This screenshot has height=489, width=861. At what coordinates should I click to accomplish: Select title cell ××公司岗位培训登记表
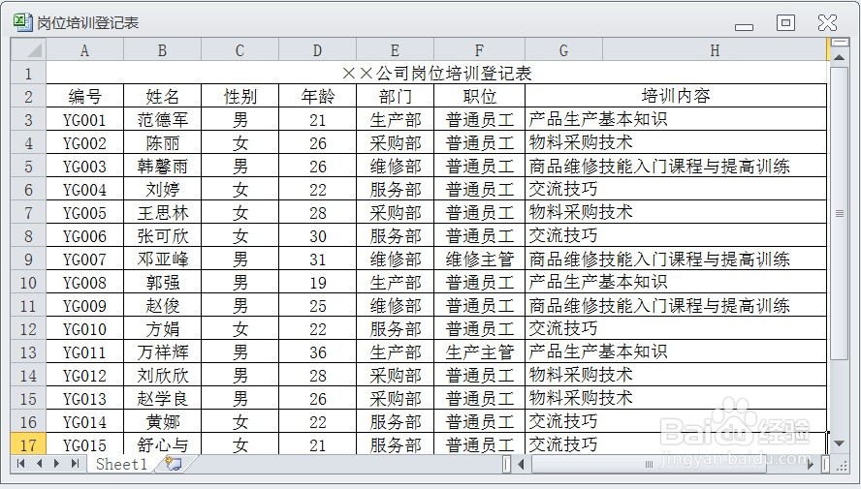(436, 73)
